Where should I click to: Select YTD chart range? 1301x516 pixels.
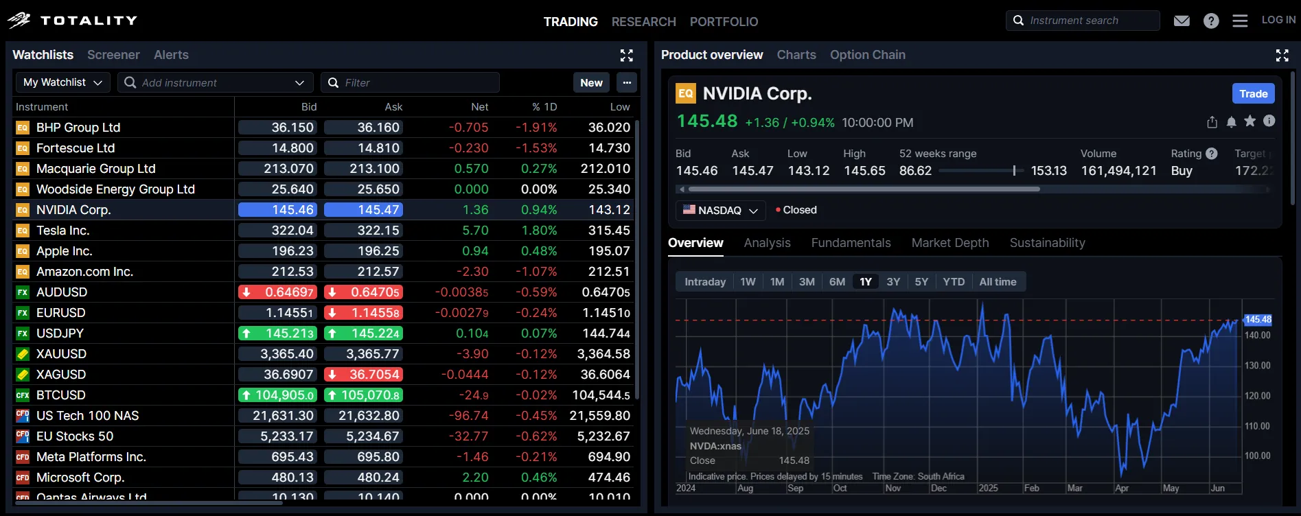click(x=954, y=282)
